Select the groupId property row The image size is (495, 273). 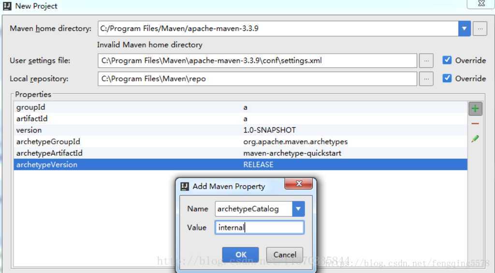click(x=241, y=107)
